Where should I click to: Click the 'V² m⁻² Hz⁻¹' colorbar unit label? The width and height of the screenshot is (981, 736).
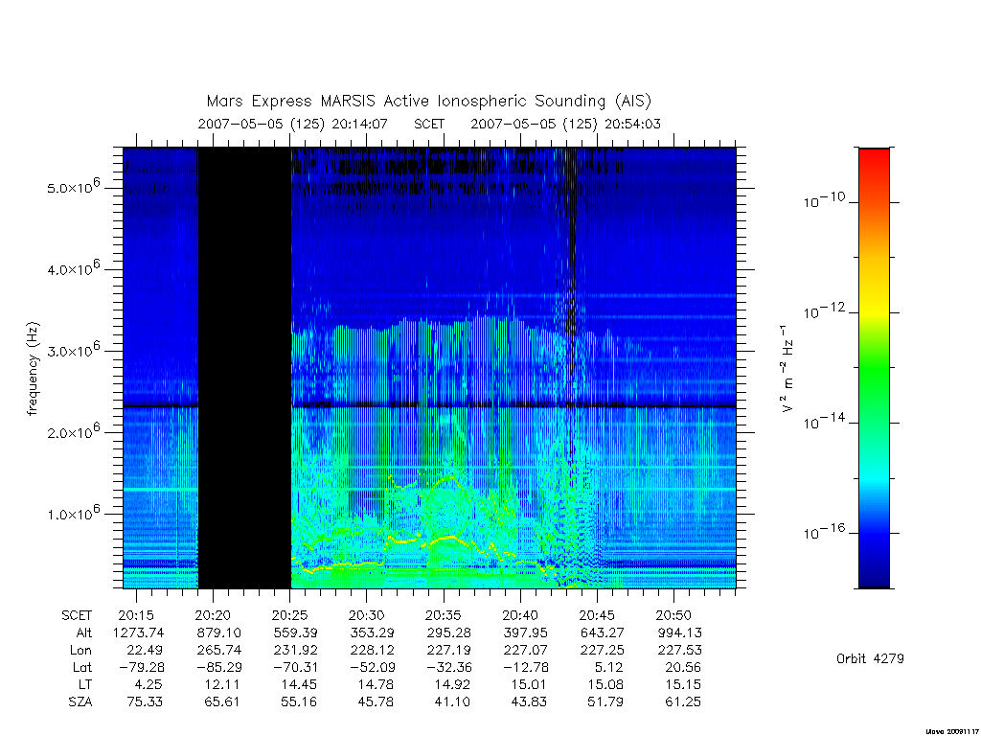tap(787, 369)
